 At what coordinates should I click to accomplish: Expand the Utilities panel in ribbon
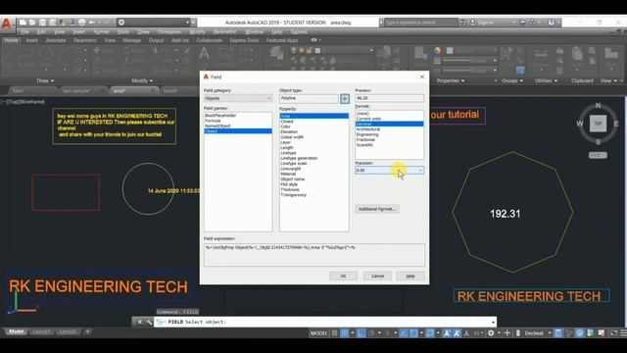pos(546,80)
